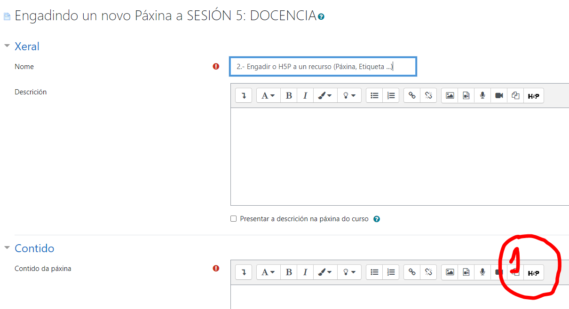Open help for description display checkbox
Screen dimensions: 569x309
click(377, 219)
